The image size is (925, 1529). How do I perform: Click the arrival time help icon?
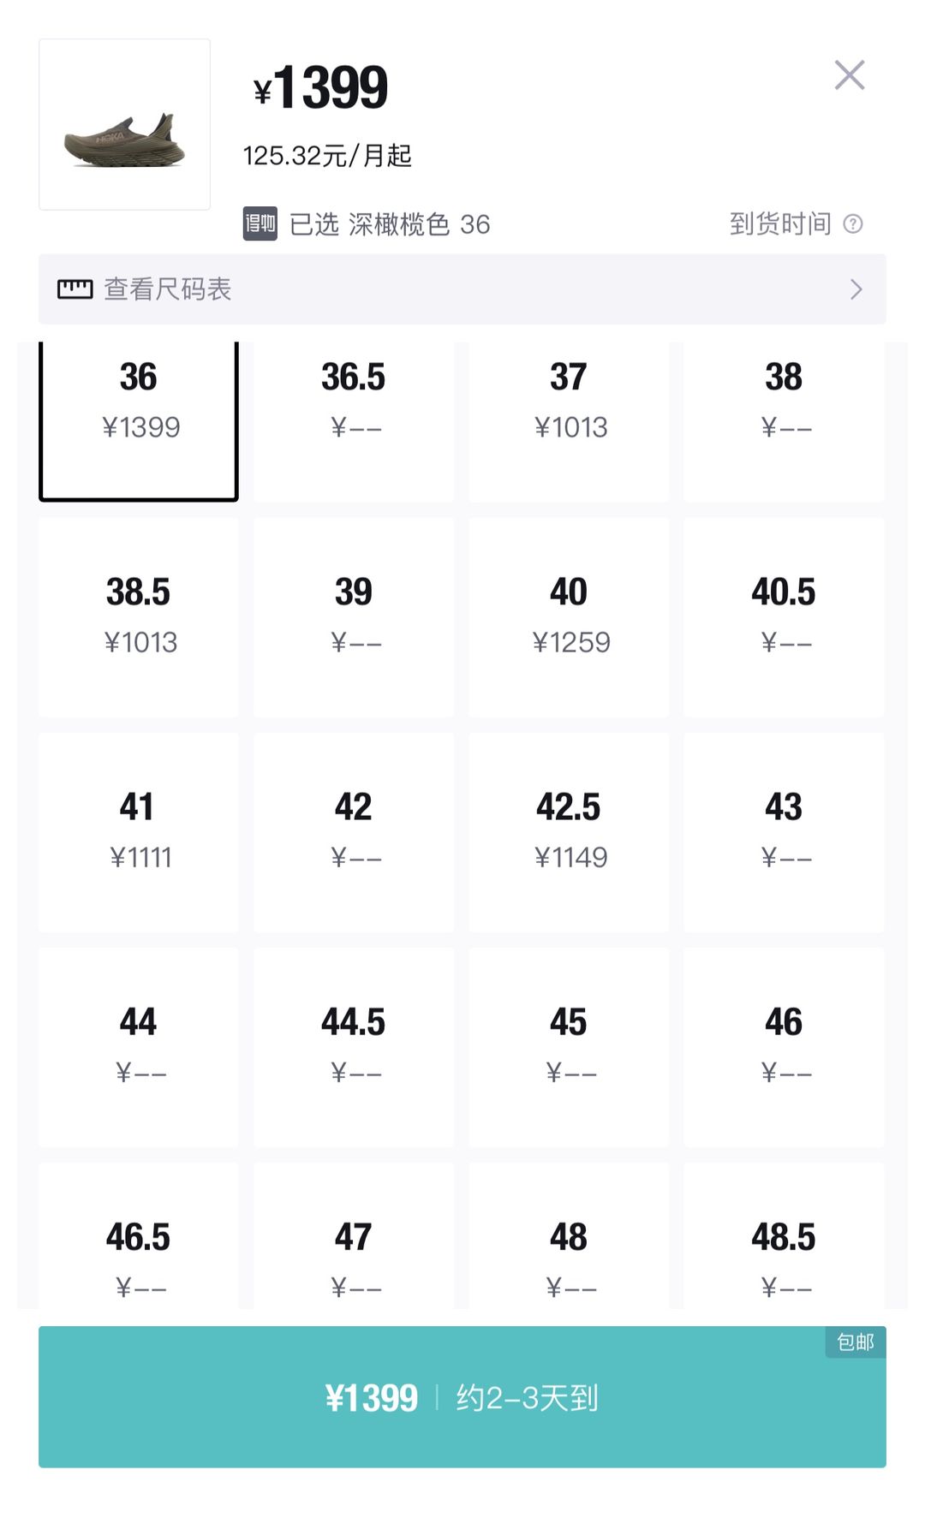[853, 224]
